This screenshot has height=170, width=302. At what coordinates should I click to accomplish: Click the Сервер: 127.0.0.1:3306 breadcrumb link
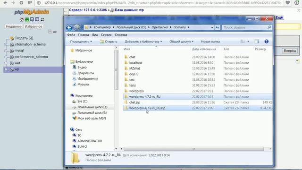(88, 10)
